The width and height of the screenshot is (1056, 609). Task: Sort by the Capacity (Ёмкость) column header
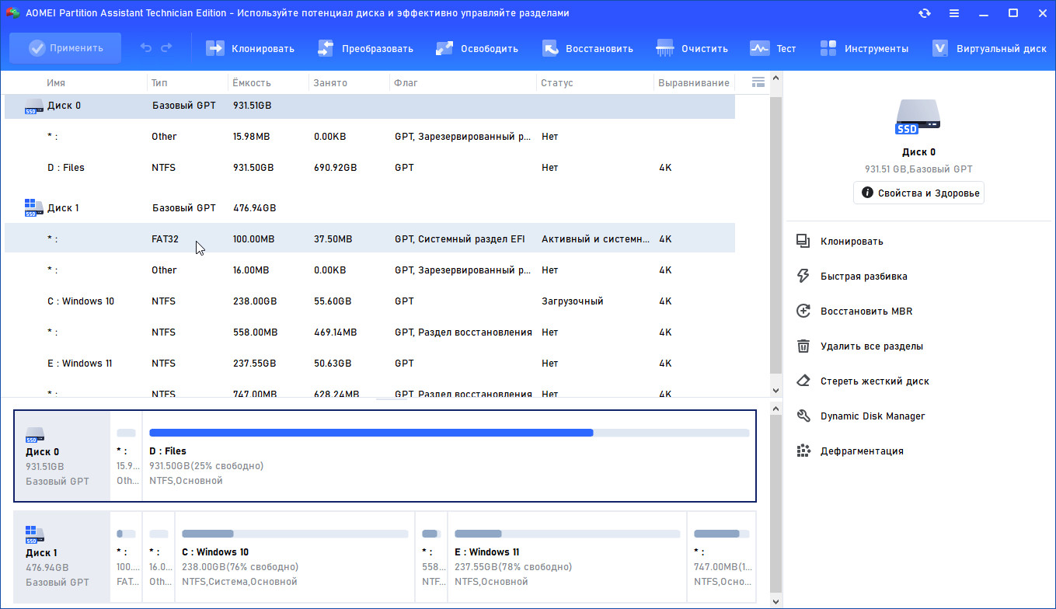[252, 83]
